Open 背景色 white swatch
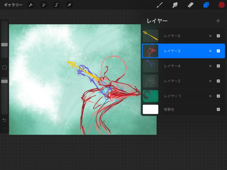Screen dimensions: 227x170 click(x=150, y=109)
